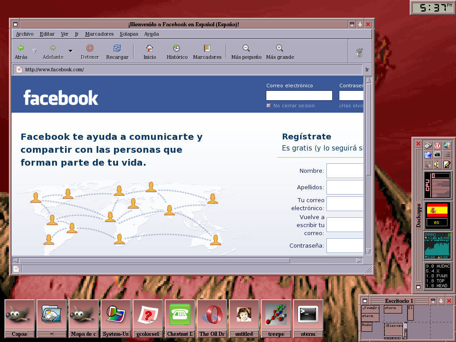Check the No cerrar sesión checkbox

[x=269, y=106]
